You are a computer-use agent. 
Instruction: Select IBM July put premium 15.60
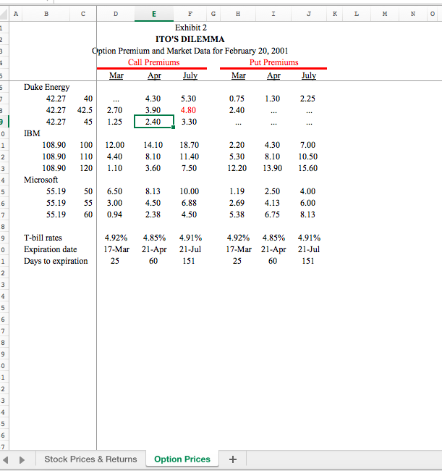[308, 168]
